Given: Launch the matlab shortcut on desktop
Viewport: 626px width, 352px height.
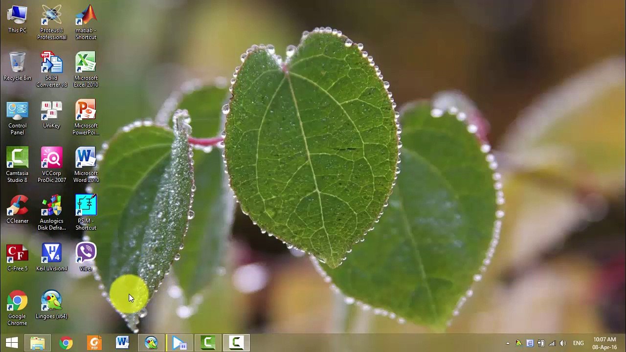Looking at the screenshot, I should (86, 17).
